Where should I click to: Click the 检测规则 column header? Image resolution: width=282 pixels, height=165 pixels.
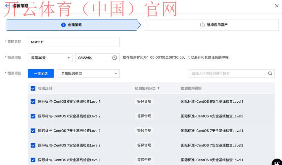tap(45, 88)
